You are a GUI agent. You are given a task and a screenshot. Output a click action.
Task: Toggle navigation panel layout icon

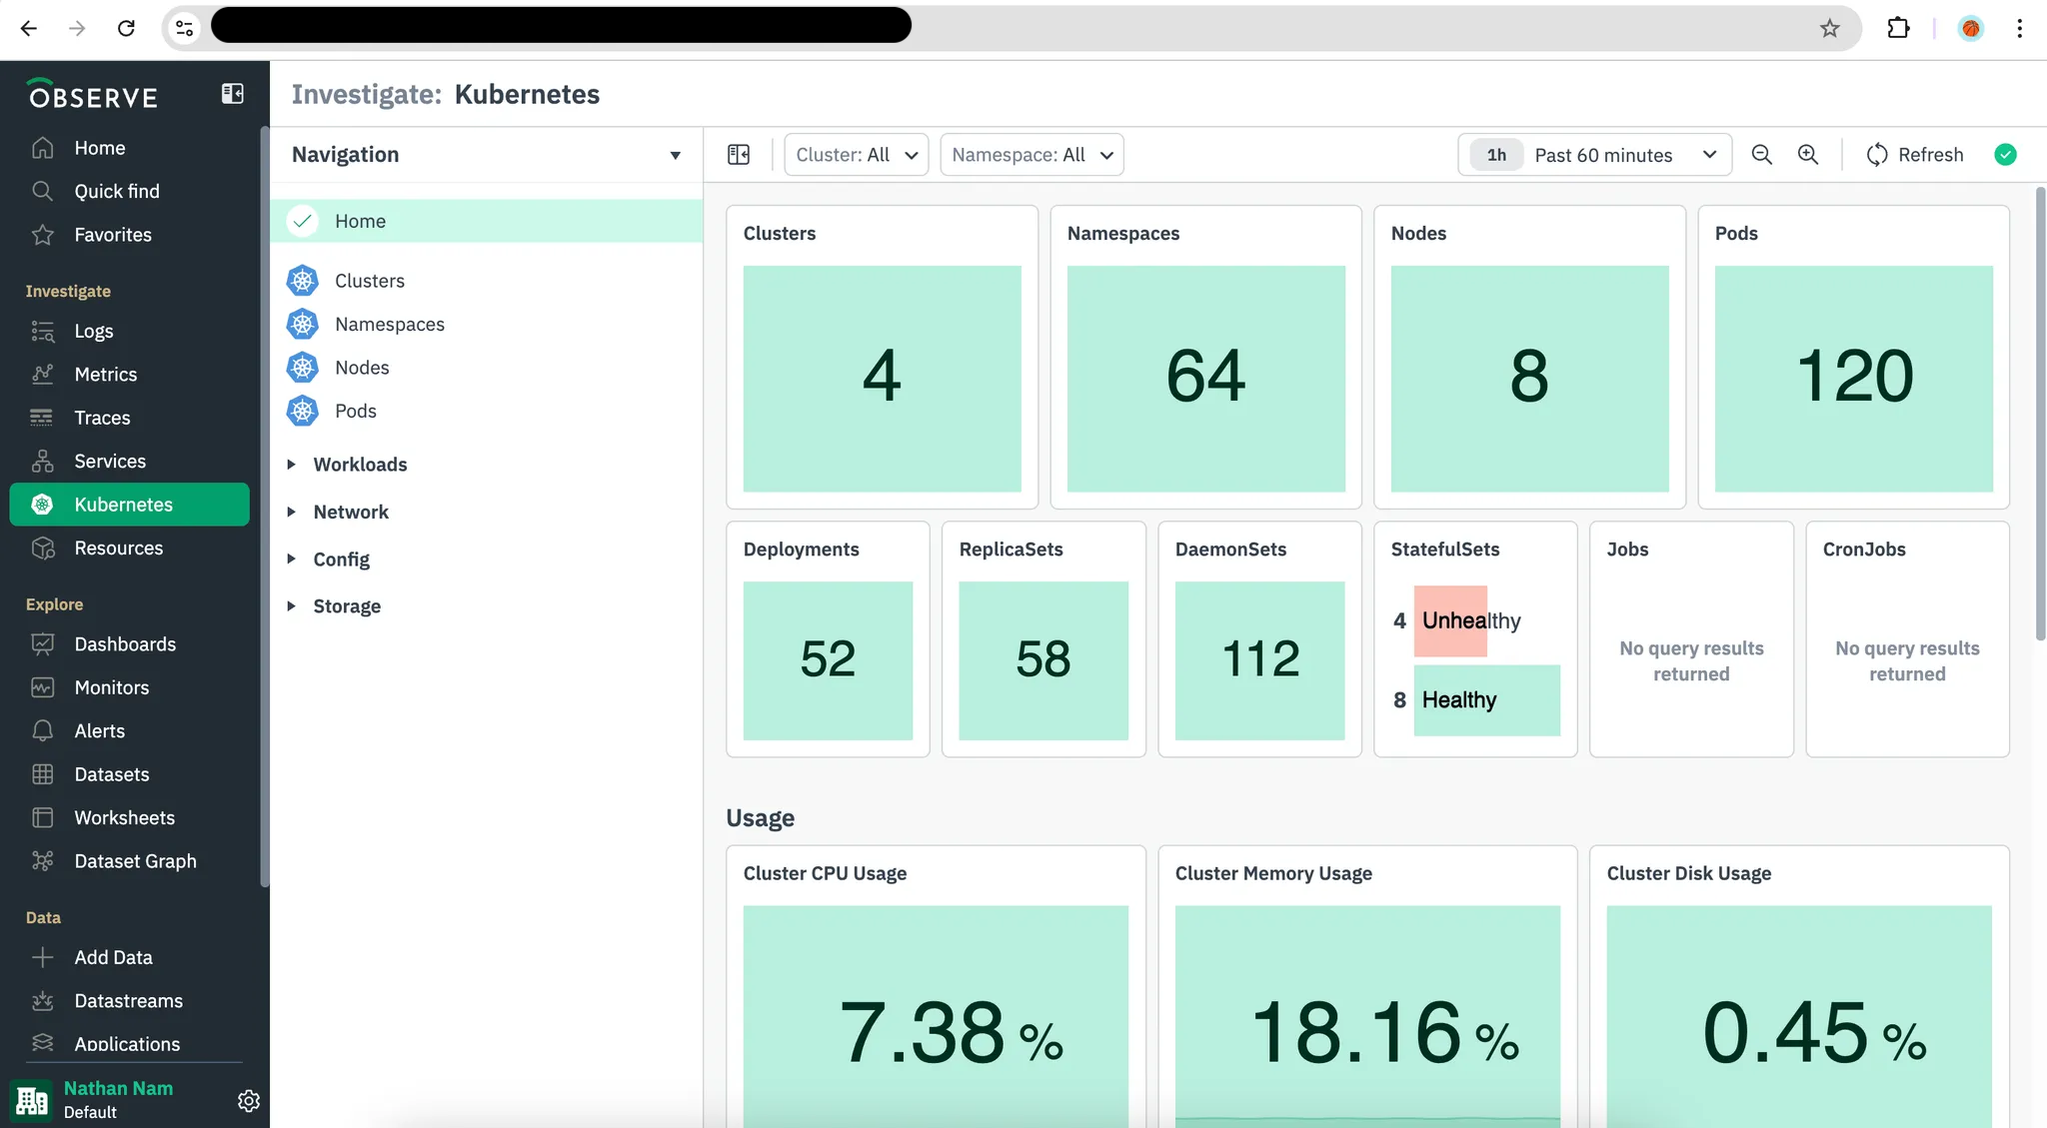point(739,155)
